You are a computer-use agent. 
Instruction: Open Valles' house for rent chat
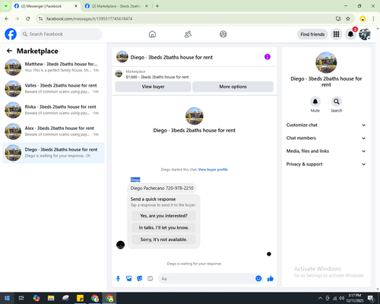[x=53, y=88]
